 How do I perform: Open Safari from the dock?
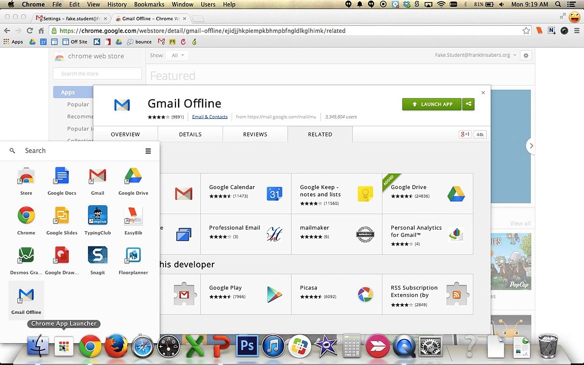click(x=142, y=346)
